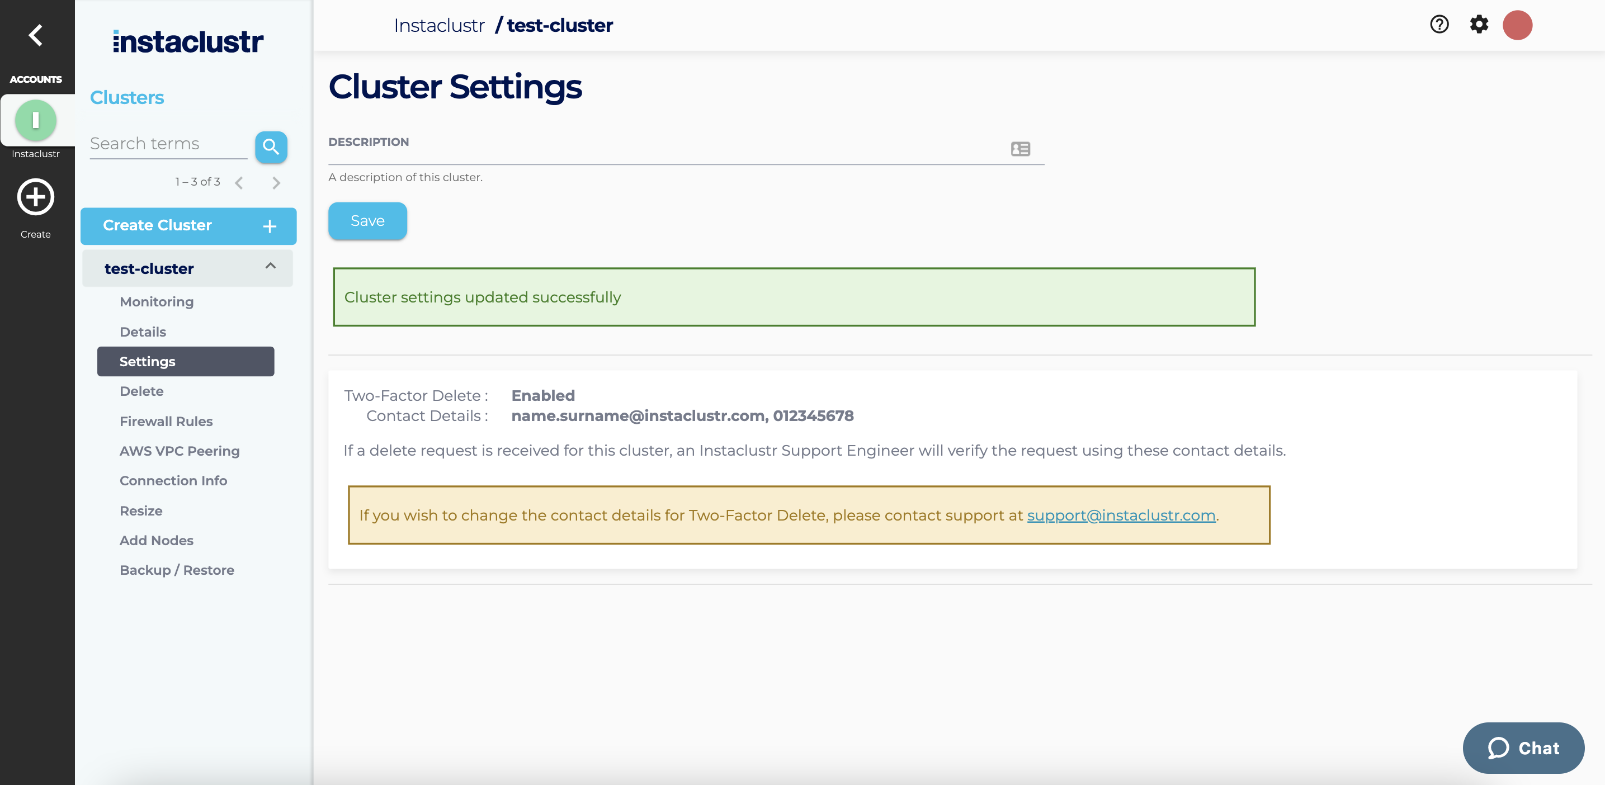Go to next page of clusters
The width and height of the screenshot is (1605, 785).
point(276,182)
